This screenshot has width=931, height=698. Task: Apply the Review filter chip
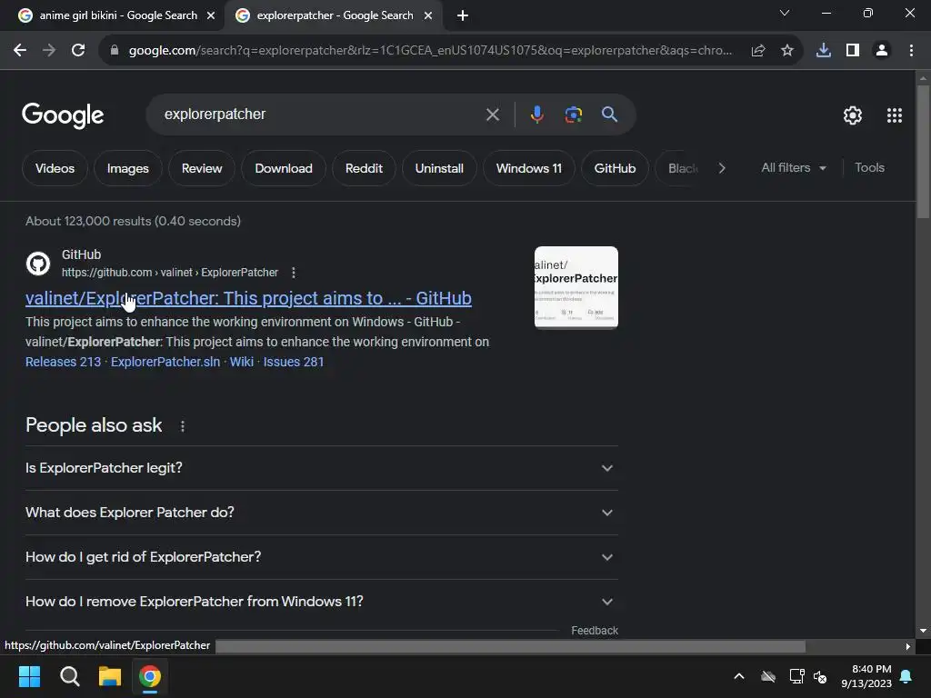[x=202, y=168]
